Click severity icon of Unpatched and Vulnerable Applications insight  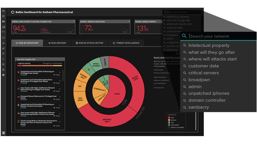18,80
